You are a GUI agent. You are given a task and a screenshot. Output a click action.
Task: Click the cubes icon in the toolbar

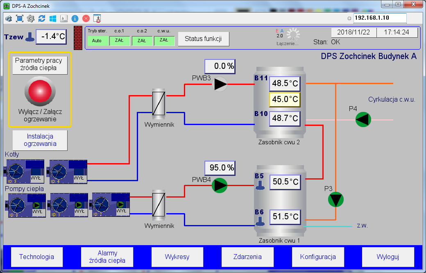[9, 18]
